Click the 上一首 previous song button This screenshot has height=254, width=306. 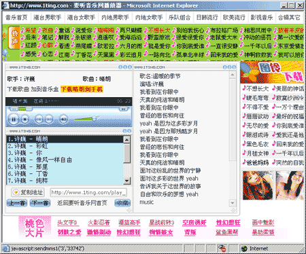17,203
